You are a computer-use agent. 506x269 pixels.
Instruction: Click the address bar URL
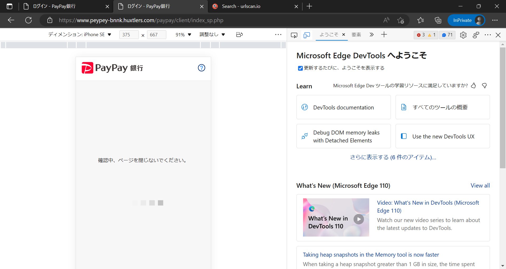pyautogui.click(x=141, y=20)
